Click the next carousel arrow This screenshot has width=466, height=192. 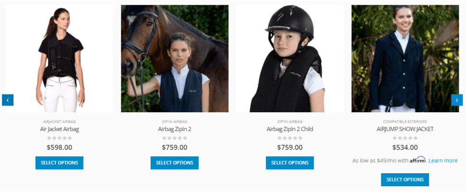pos(457,100)
